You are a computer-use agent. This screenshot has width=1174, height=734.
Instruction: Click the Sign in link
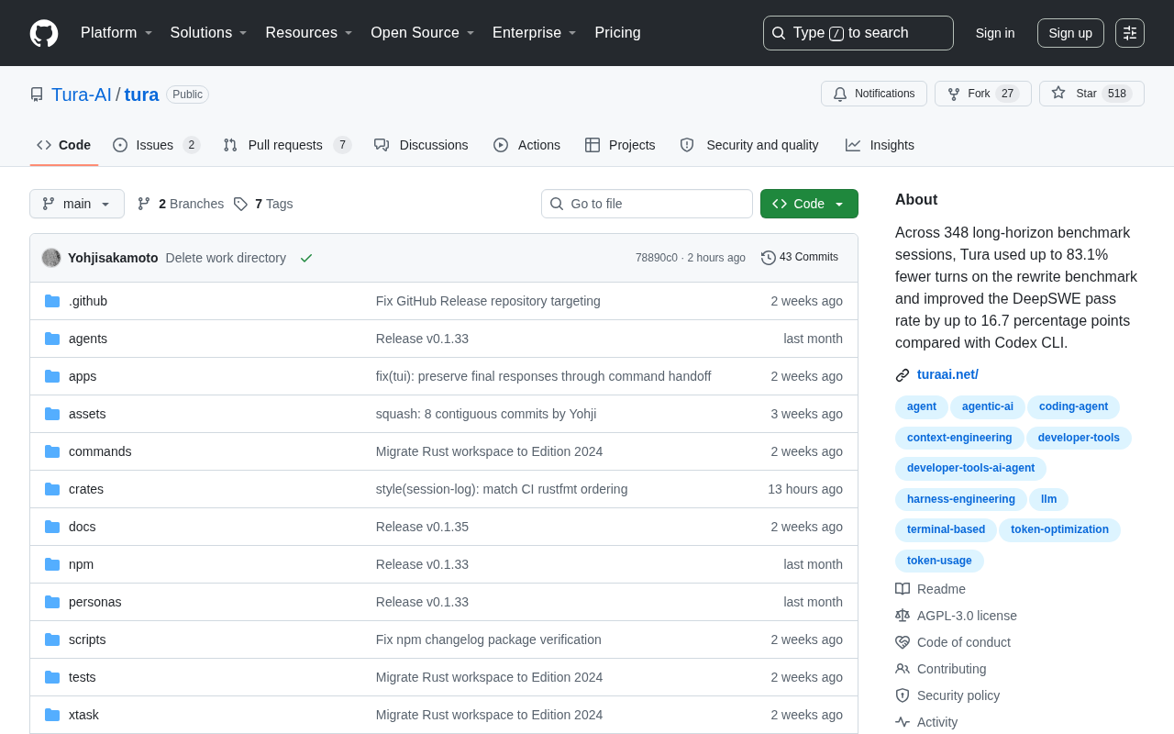point(995,33)
